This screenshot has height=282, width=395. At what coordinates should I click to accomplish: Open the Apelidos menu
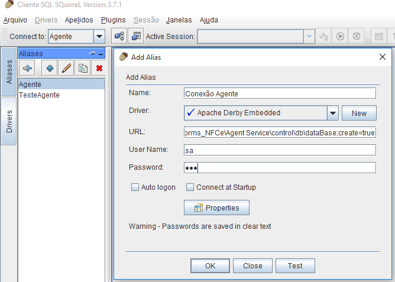point(79,20)
